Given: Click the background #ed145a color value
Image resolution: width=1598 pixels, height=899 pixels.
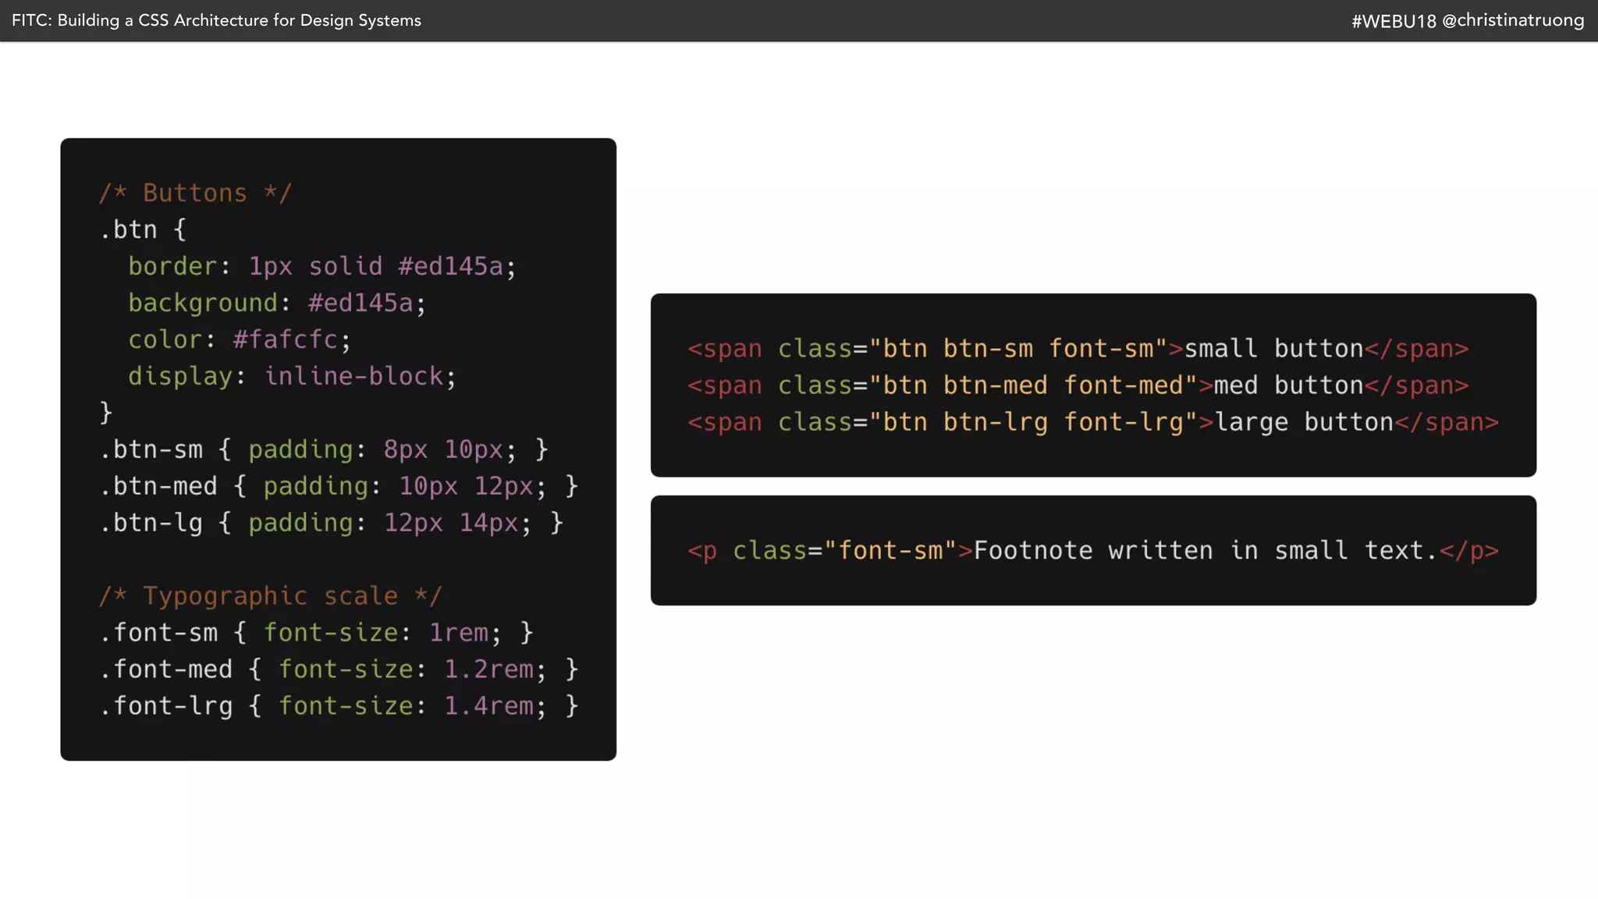Looking at the screenshot, I should [x=360, y=303].
